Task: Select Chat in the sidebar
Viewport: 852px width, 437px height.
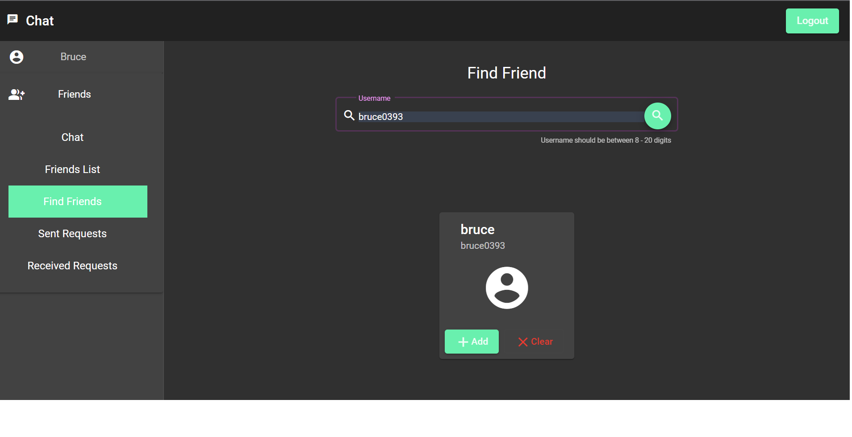Action: [x=72, y=137]
